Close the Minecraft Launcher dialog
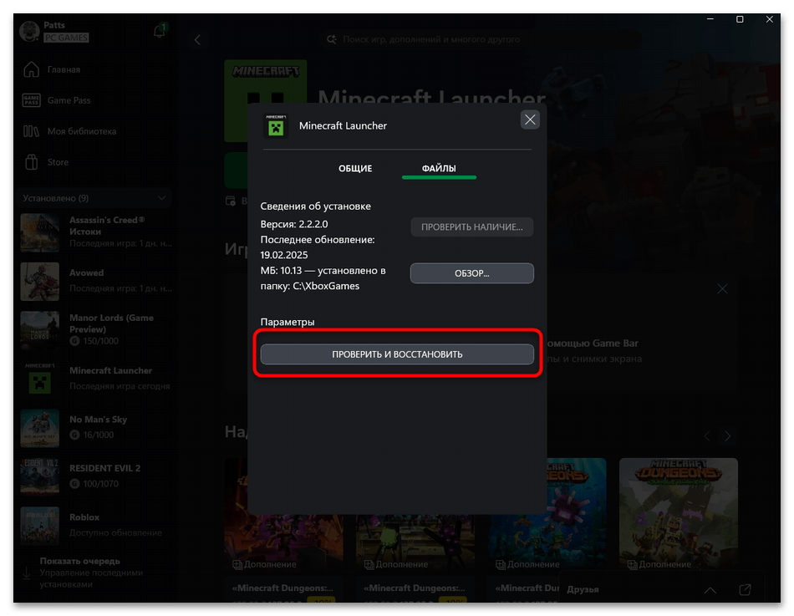The image size is (794, 616). pos(530,120)
